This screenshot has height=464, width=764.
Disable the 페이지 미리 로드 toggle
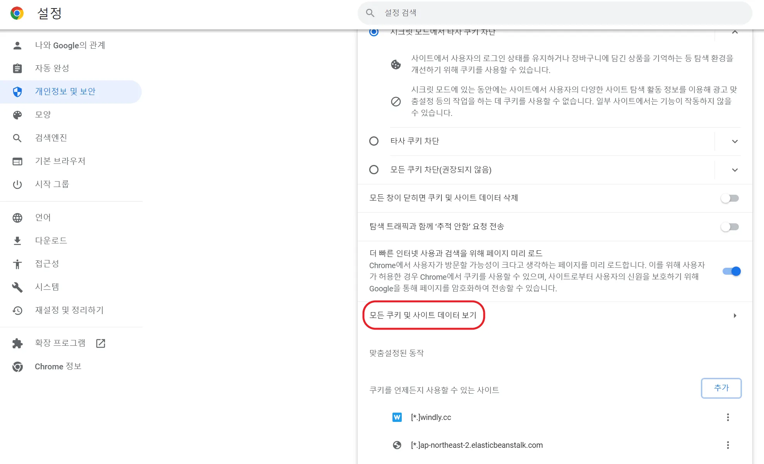pyautogui.click(x=731, y=271)
